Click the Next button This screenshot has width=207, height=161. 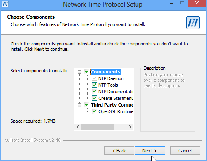150,151
